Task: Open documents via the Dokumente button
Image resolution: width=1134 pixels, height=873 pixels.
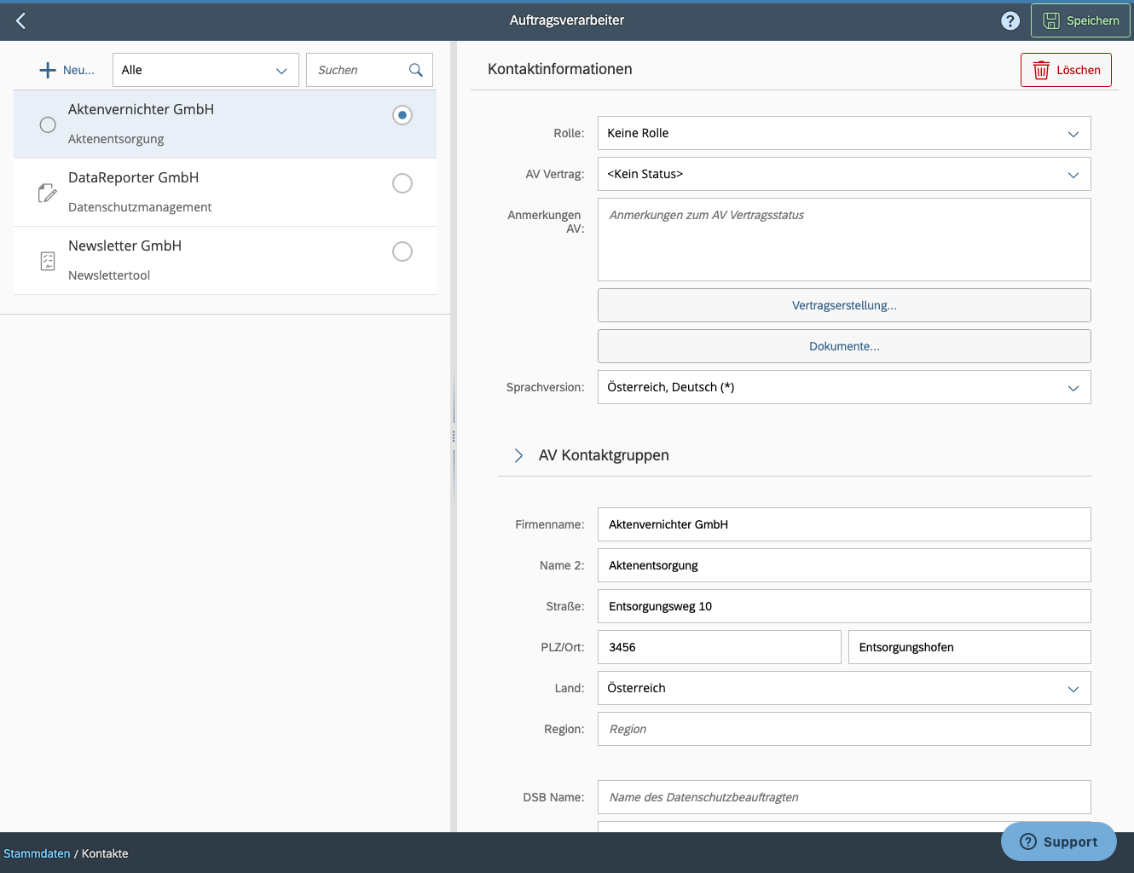Action: click(x=843, y=346)
